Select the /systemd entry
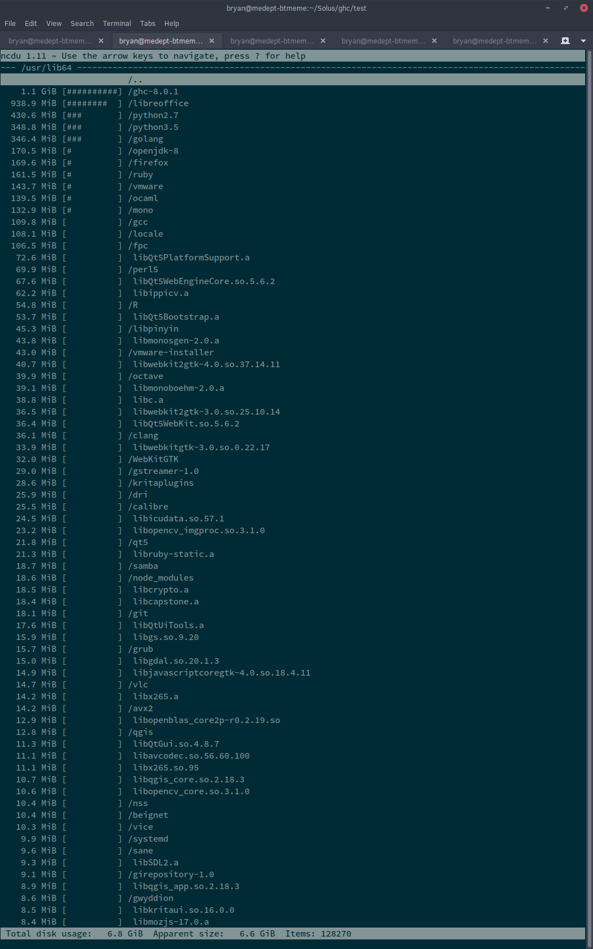The width and height of the screenshot is (593, 949). click(x=293, y=839)
